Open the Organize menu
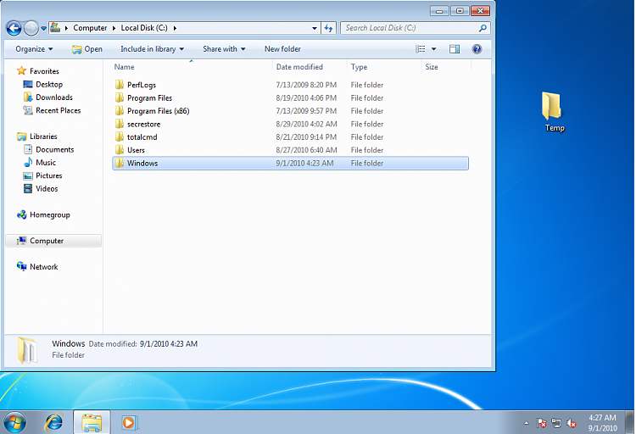 tap(34, 49)
